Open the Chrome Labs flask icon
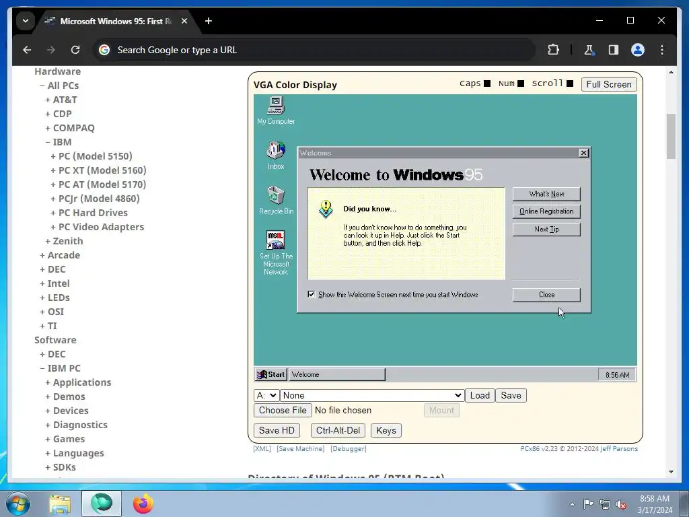689x517 pixels. [589, 50]
